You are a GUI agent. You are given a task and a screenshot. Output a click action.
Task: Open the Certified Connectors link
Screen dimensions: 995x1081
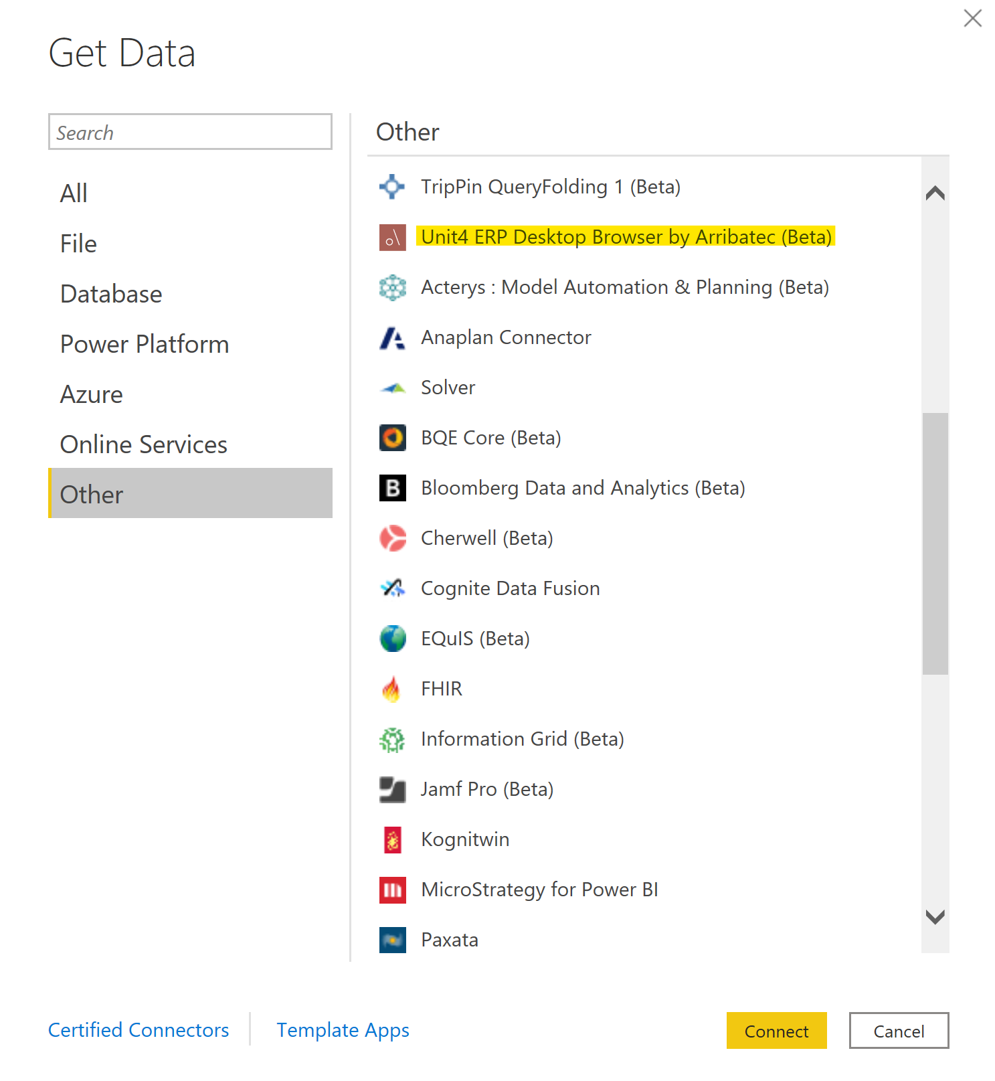139,1030
